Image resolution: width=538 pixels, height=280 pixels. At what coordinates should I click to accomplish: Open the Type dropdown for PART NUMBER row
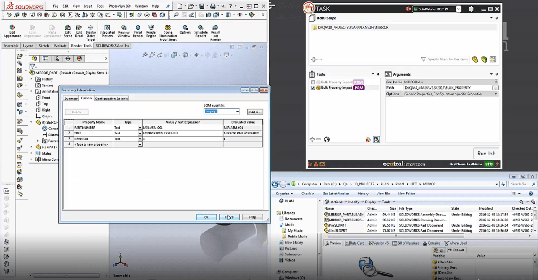coord(140,128)
